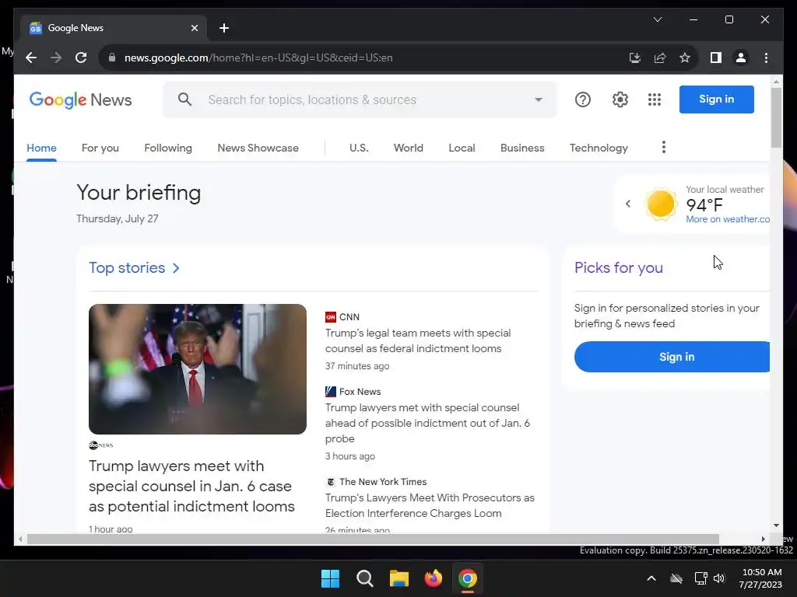Open the Business section
Viewport: 797px width, 597px height.
522,148
